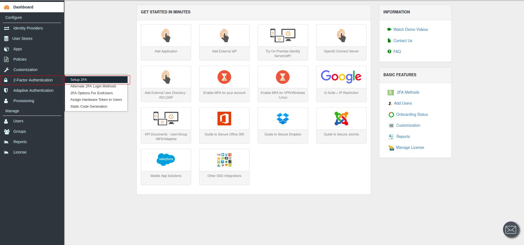Click the Office 365 logo icon
Screen dimensions: 524x245
[224, 119]
